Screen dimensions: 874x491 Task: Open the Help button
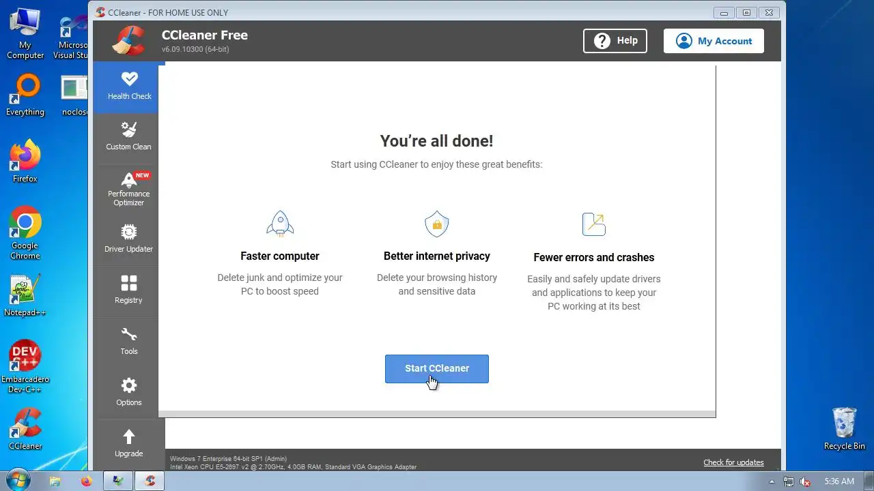(x=615, y=41)
